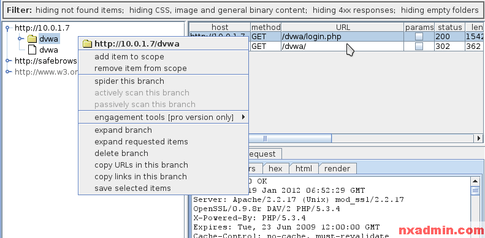Click the folder icon in the context menu header

88,44
